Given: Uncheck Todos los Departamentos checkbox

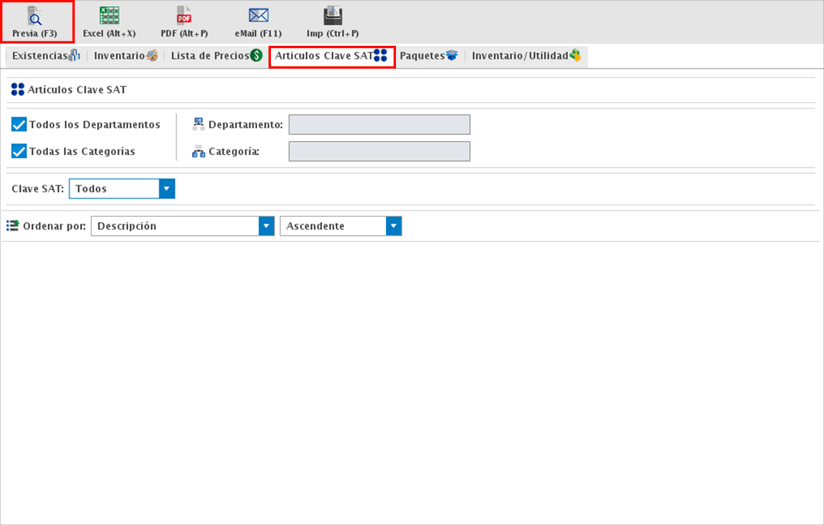Looking at the screenshot, I should coord(19,124).
